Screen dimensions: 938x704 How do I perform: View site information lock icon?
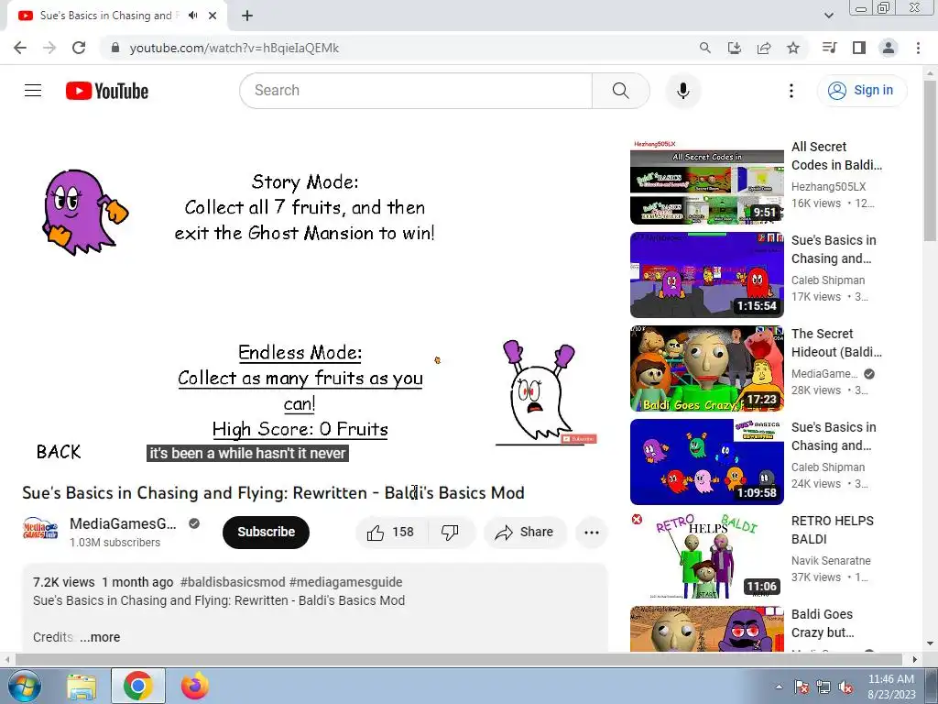click(x=115, y=48)
